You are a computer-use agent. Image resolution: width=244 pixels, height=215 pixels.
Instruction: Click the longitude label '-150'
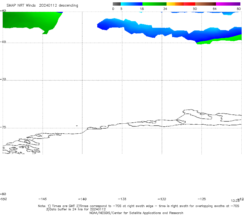click(x=3, y=199)
